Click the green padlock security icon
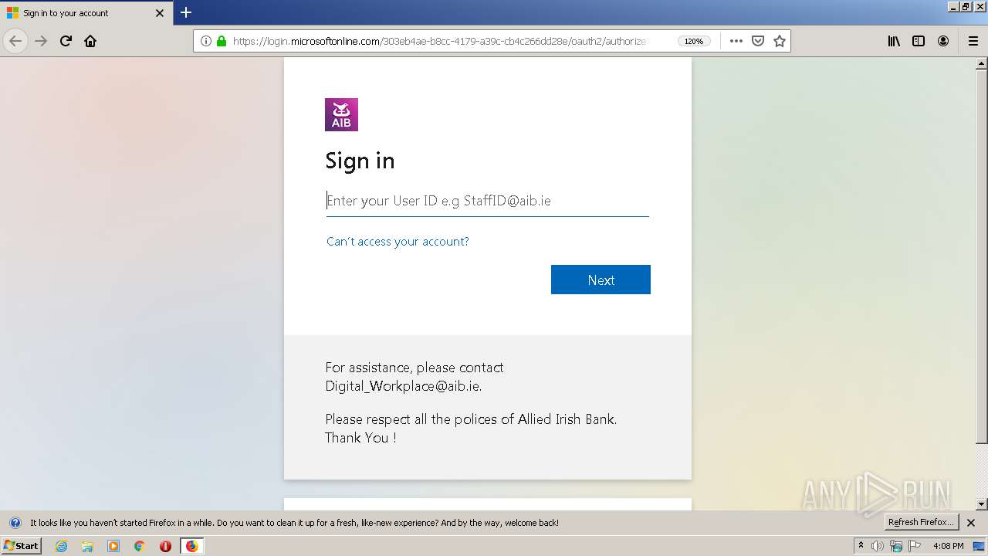Screen dimensions: 988x556 222,41
